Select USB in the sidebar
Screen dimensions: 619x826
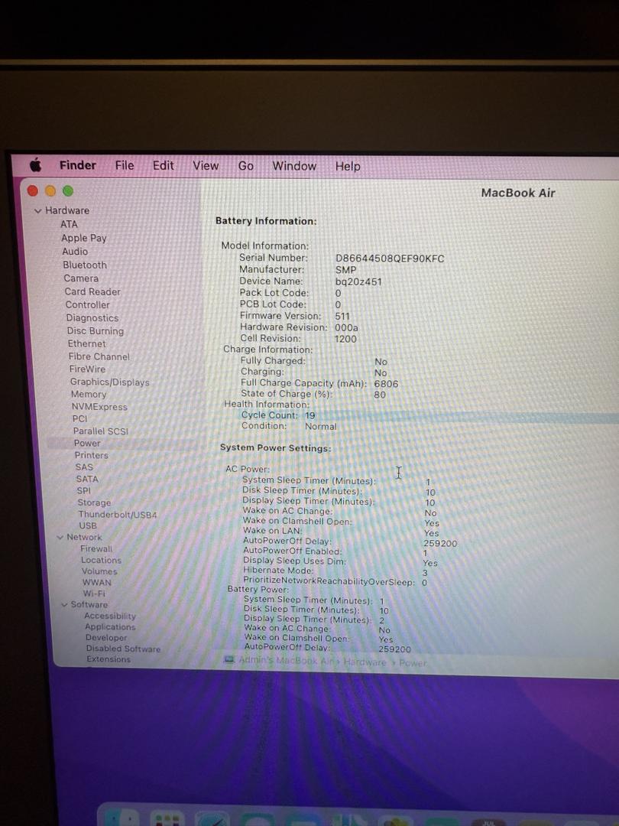tap(88, 525)
